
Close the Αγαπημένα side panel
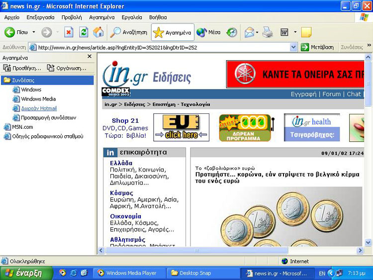[x=90, y=56]
